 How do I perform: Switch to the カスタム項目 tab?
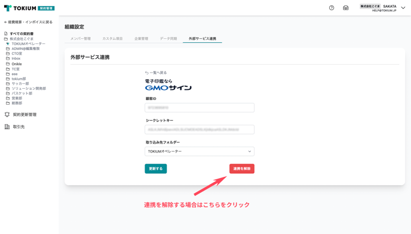coord(112,39)
